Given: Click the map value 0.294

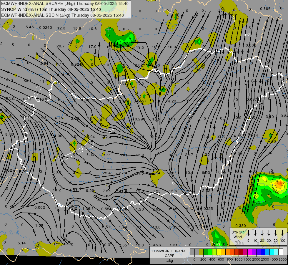Looking at the screenshot, I should click(140, 119).
